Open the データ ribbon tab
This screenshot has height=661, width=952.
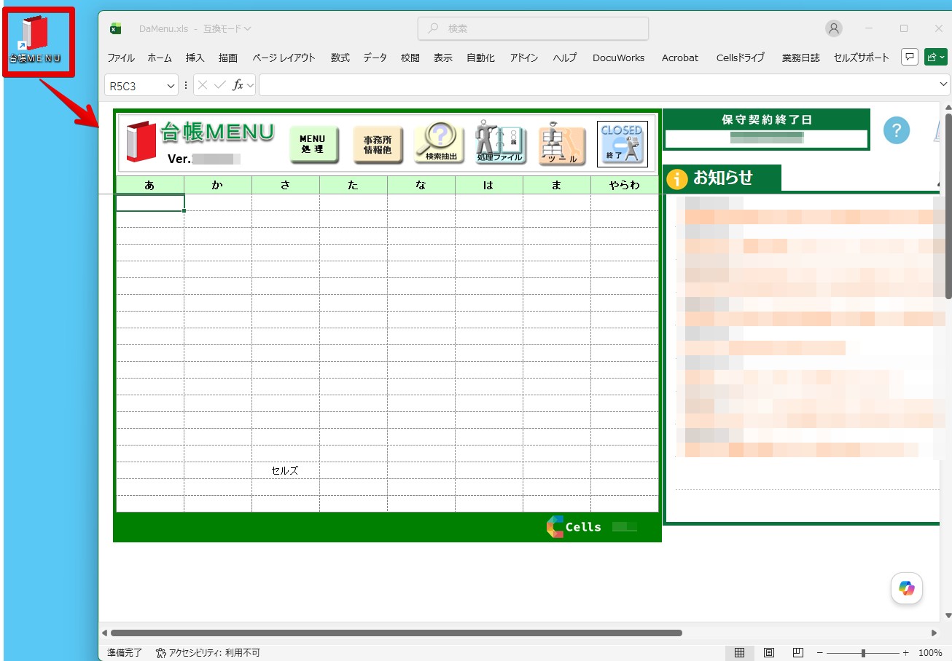(375, 58)
